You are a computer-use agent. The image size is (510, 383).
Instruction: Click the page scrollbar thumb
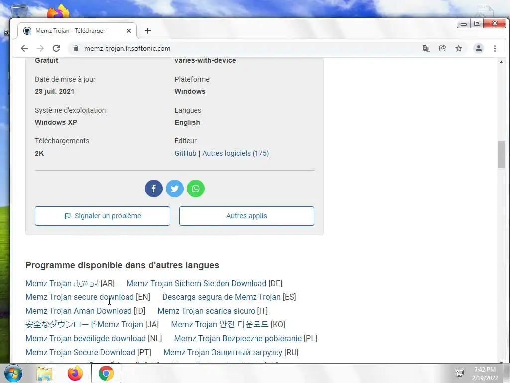click(501, 155)
